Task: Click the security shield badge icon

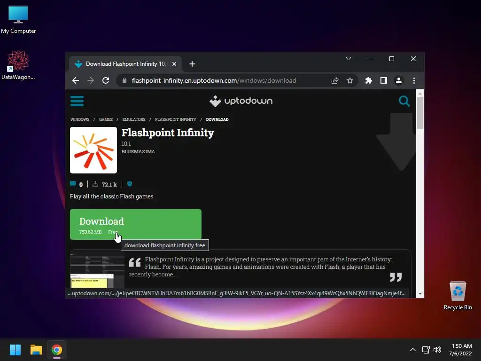Action: pos(130,184)
